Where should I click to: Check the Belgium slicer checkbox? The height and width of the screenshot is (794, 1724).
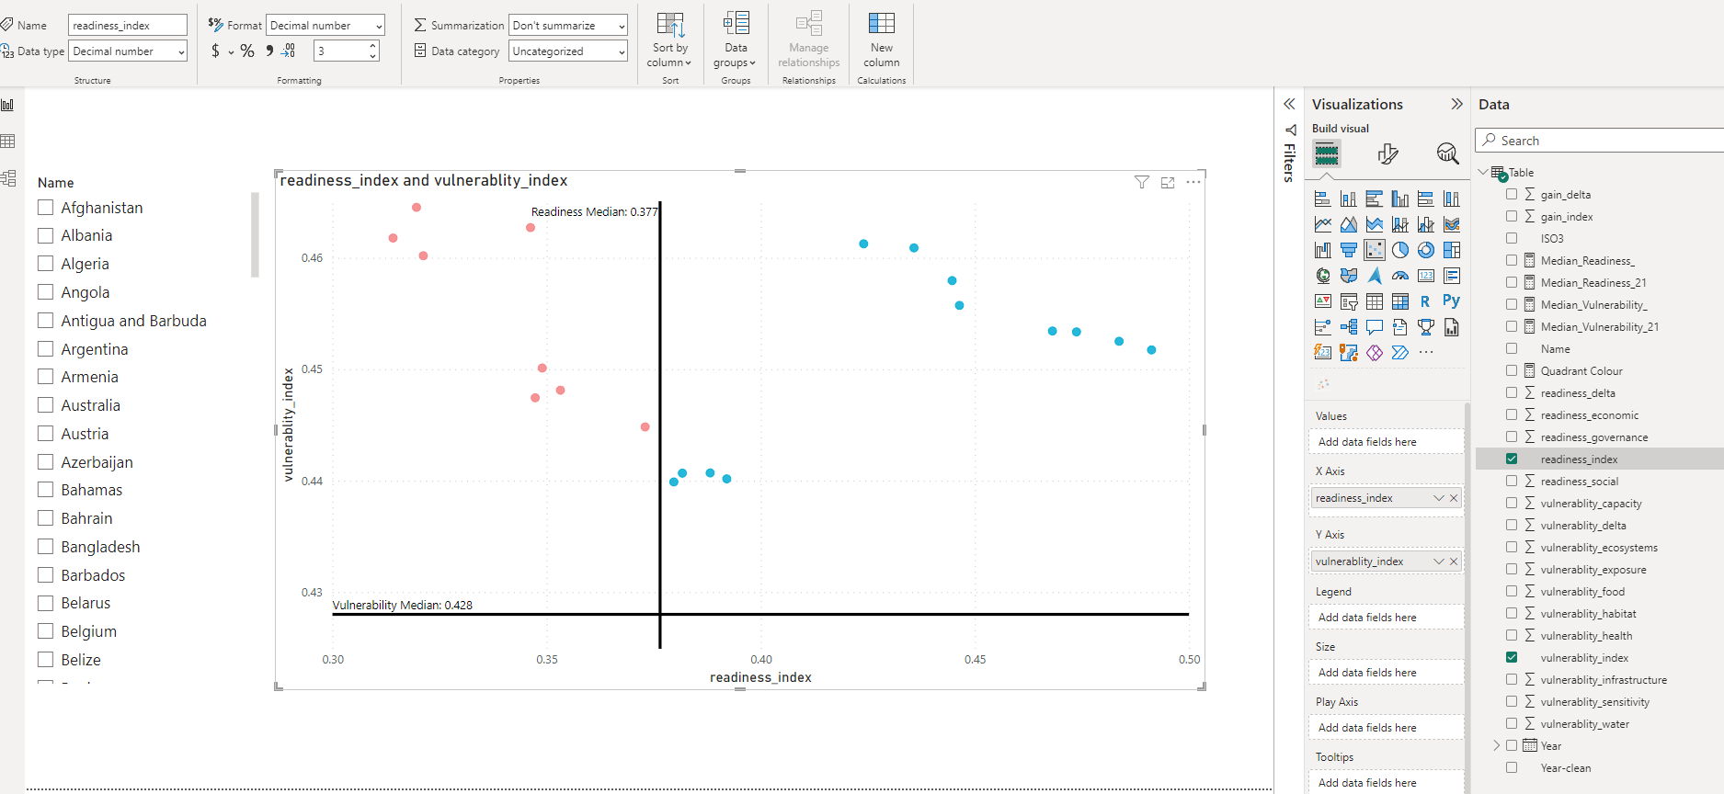pos(45,631)
